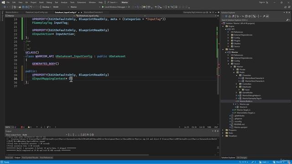Select WarriorDebugHelper.h file
The image size is (292, 164).
tap(251, 95)
